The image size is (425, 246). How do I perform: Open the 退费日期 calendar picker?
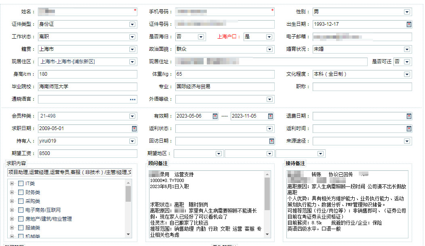point(409,116)
